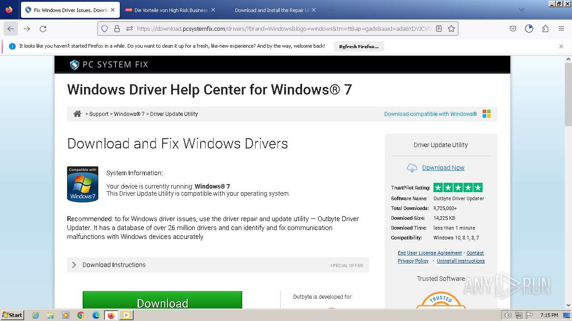Click the TrustPilot five-star rating
This screenshot has height=321, width=572.
pos(458,188)
